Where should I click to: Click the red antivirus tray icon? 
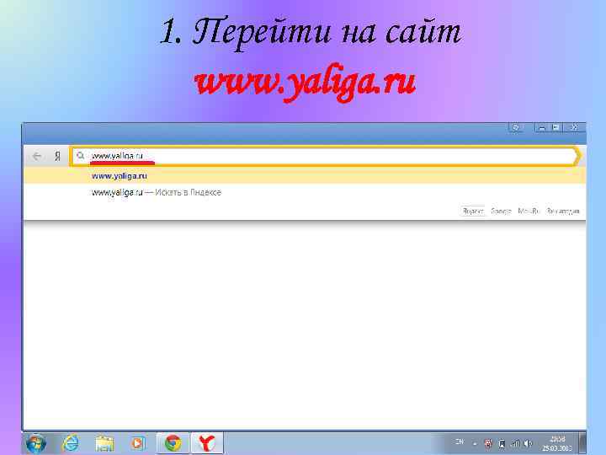tap(488, 444)
